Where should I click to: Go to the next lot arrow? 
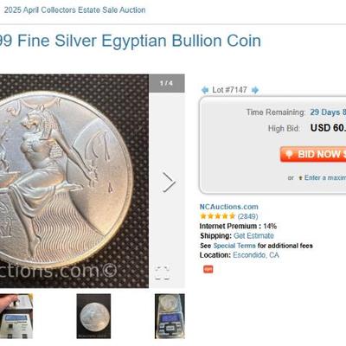[x=255, y=90]
